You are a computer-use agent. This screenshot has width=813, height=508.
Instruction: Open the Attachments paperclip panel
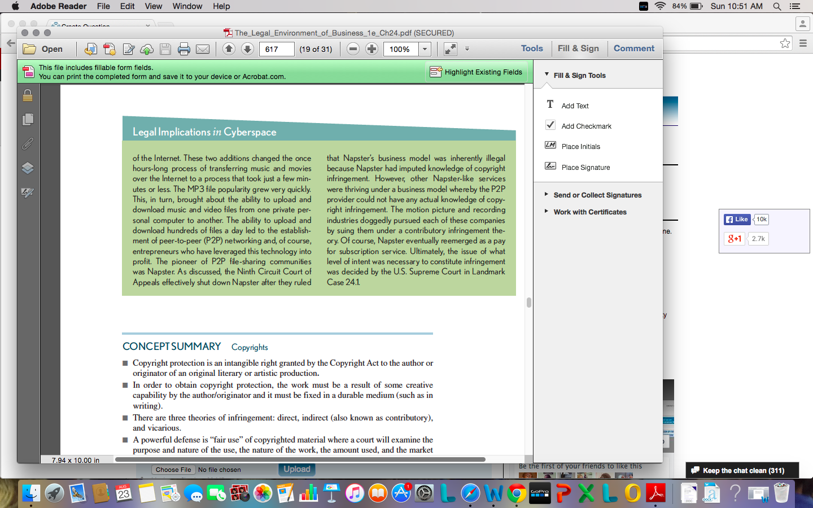(x=27, y=144)
